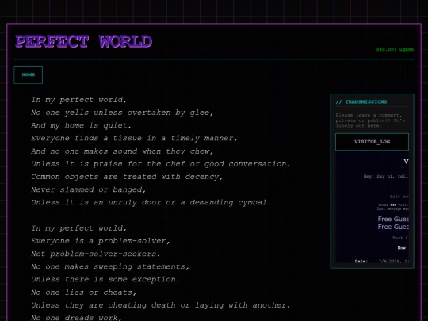The height and width of the screenshot is (321, 428).
Task: Click 'Everyone finds a tissue in a timely manner,'
Action: [x=134, y=138]
